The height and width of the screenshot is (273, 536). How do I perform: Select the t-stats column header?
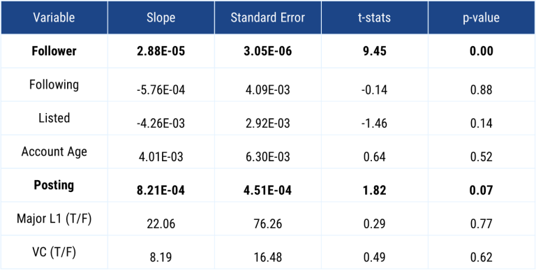374,17
